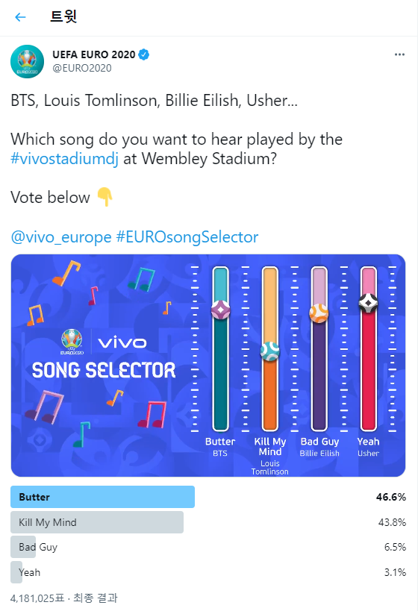Open the #EUROsongSelector hashtag
Screen dimensions: 418x611
(x=187, y=237)
